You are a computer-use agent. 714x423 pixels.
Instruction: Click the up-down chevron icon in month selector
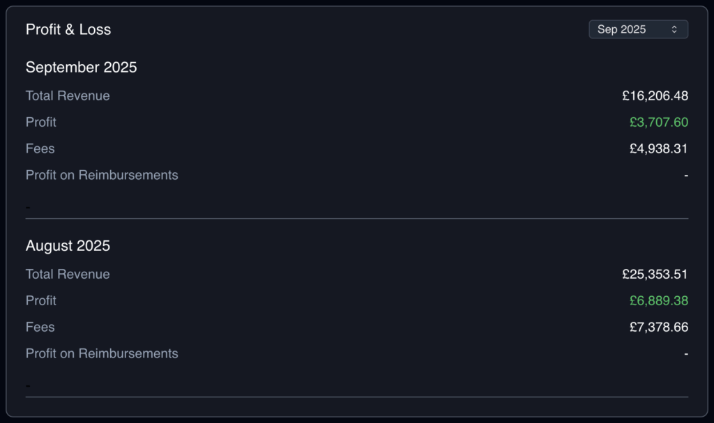674,29
